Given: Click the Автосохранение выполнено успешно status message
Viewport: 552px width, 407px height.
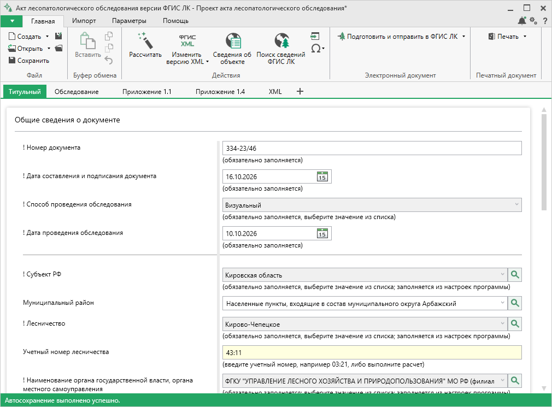Looking at the screenshot, I should point(62,400).
